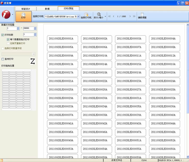Viewport: 189px width, 162px height.
Task: Switch to the 标签设计 tab
Action: click(26, 9)
